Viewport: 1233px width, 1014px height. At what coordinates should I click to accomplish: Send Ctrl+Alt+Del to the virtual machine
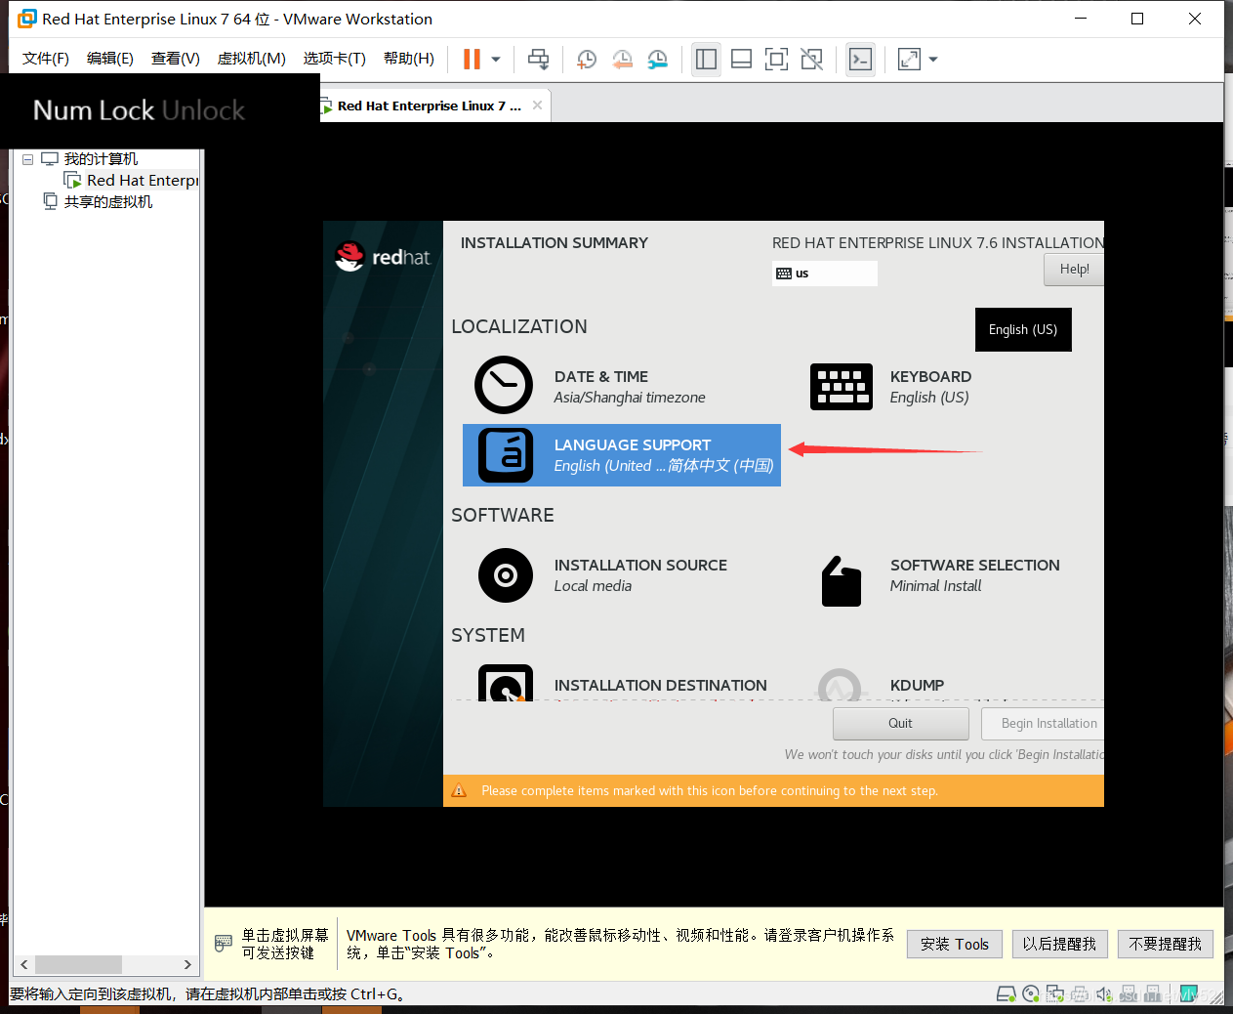(x=538, y=60)
